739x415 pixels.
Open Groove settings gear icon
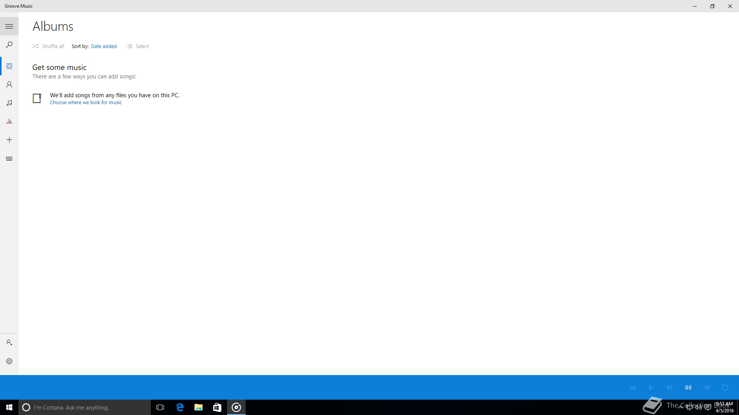pyautogui.click(x=9, y=361)
